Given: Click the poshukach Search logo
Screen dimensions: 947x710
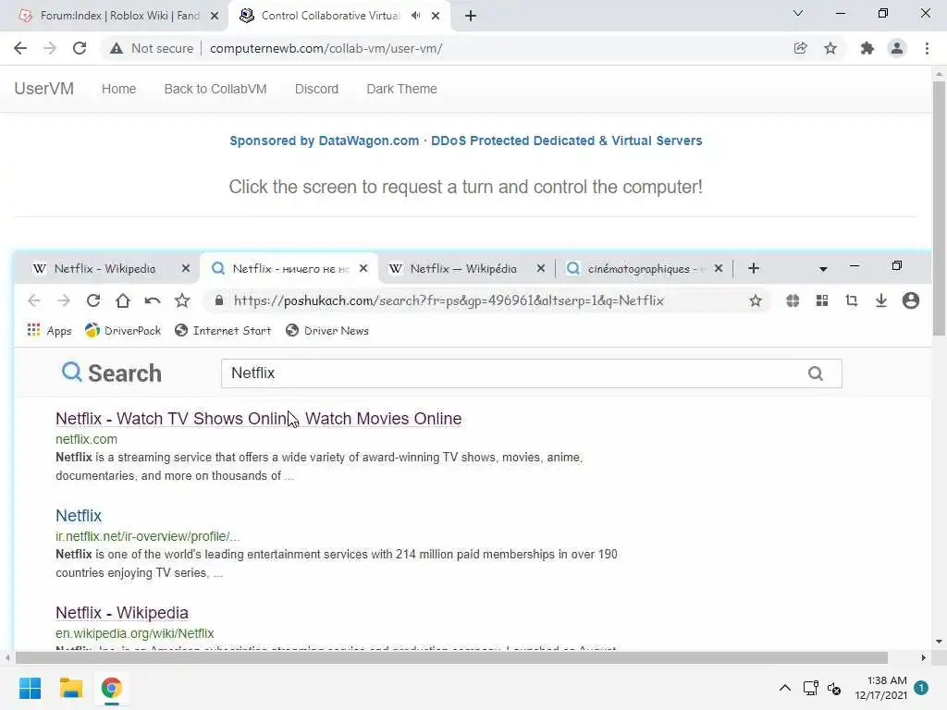Looking at the screenshot, I should 112,373.
